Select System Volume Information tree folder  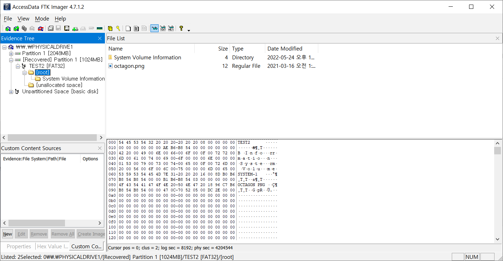73,79
